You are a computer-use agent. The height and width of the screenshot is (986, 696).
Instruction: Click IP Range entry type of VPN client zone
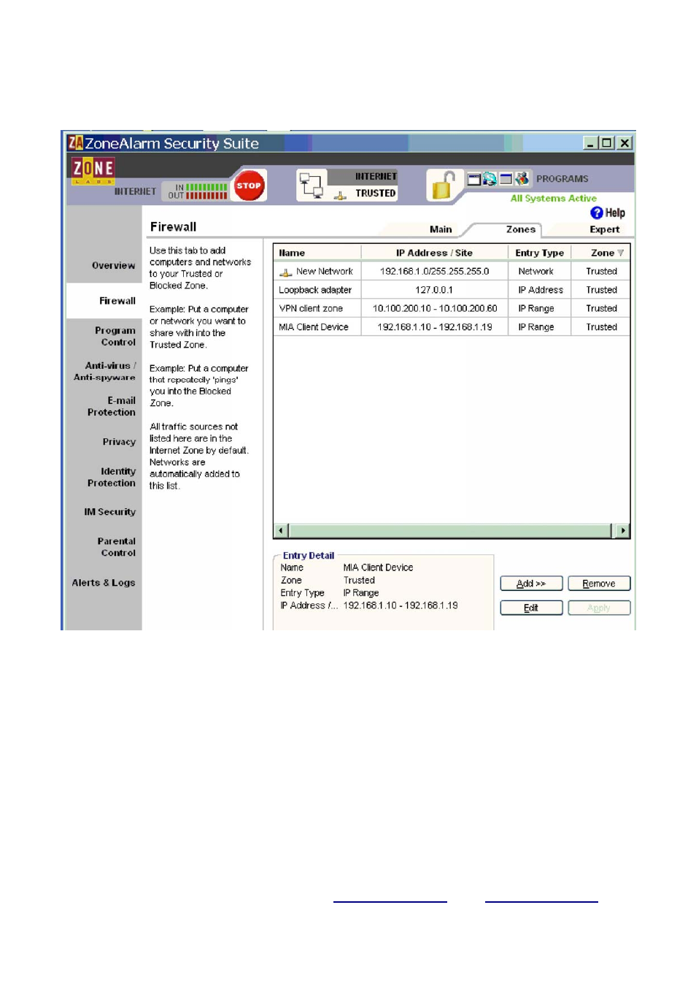pos(540,308)
